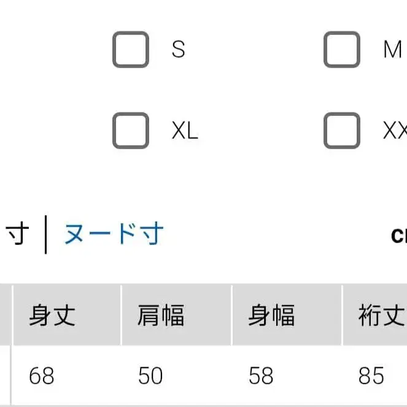The width and height of the screenshot is (407, 407).
Task: Click the 身丈 column header
Action: coord(52,316)
